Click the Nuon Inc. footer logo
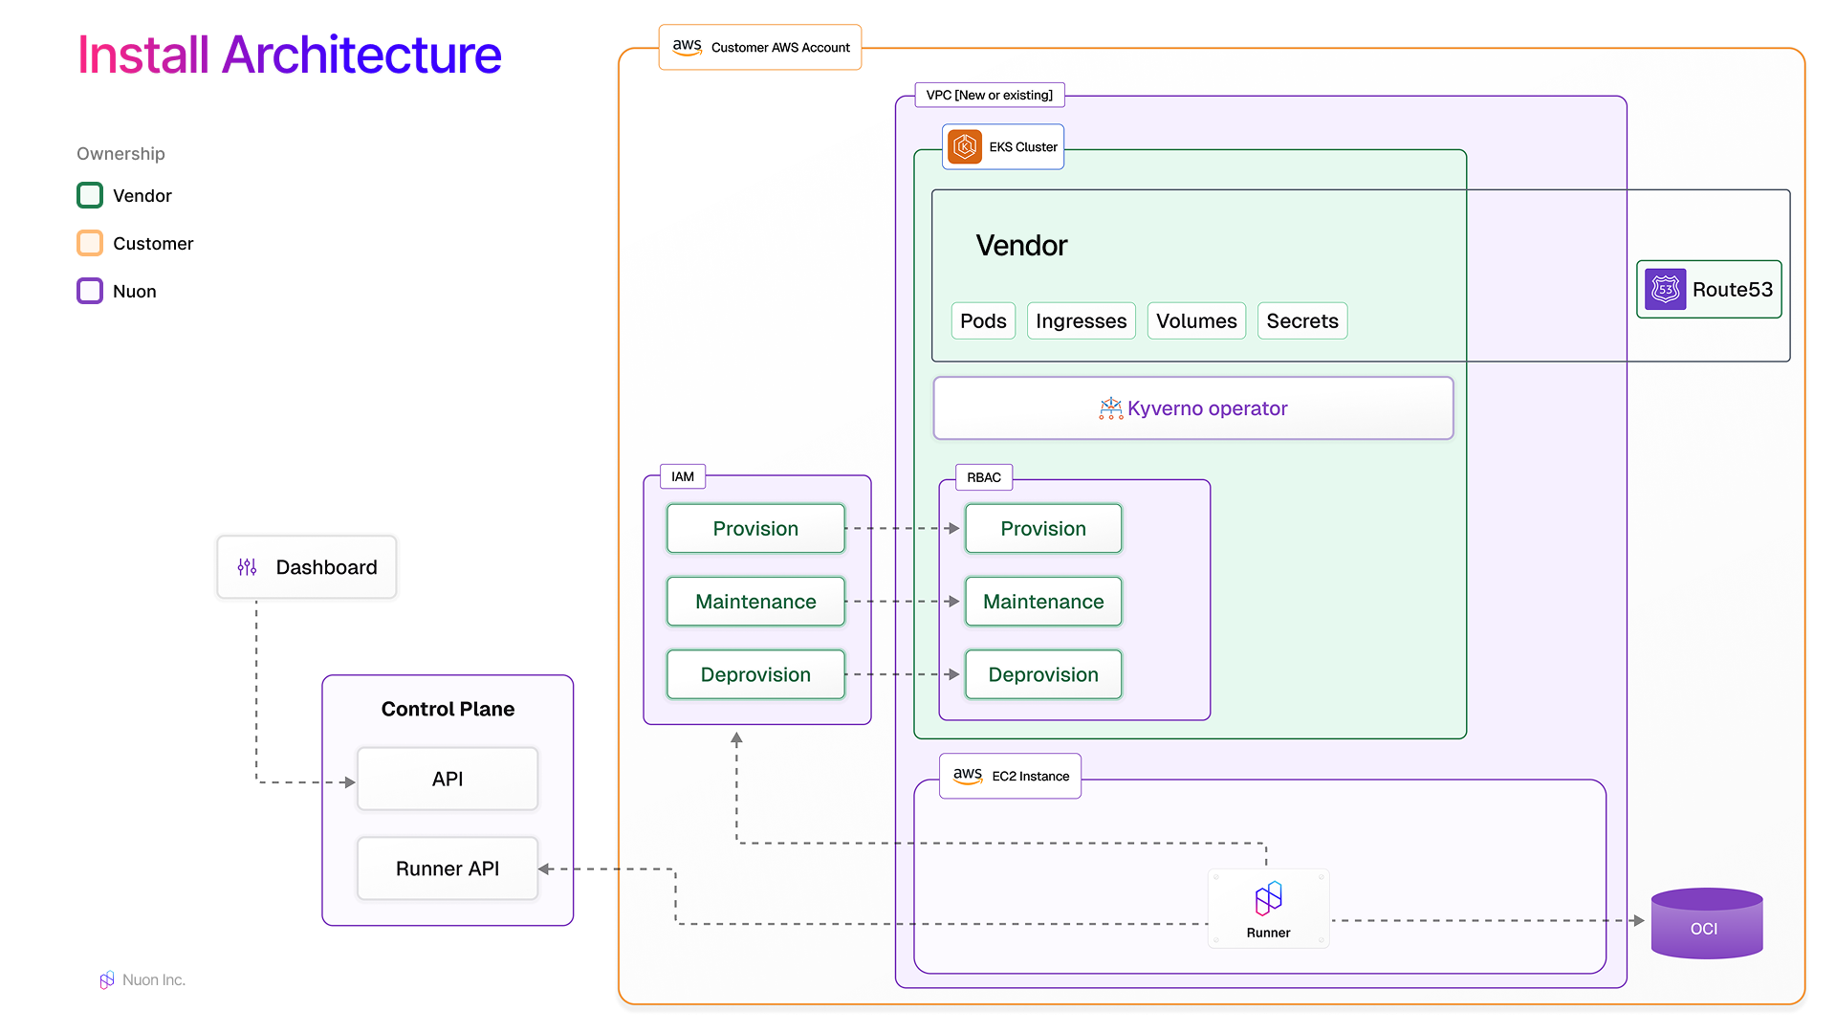 (106, 979)
